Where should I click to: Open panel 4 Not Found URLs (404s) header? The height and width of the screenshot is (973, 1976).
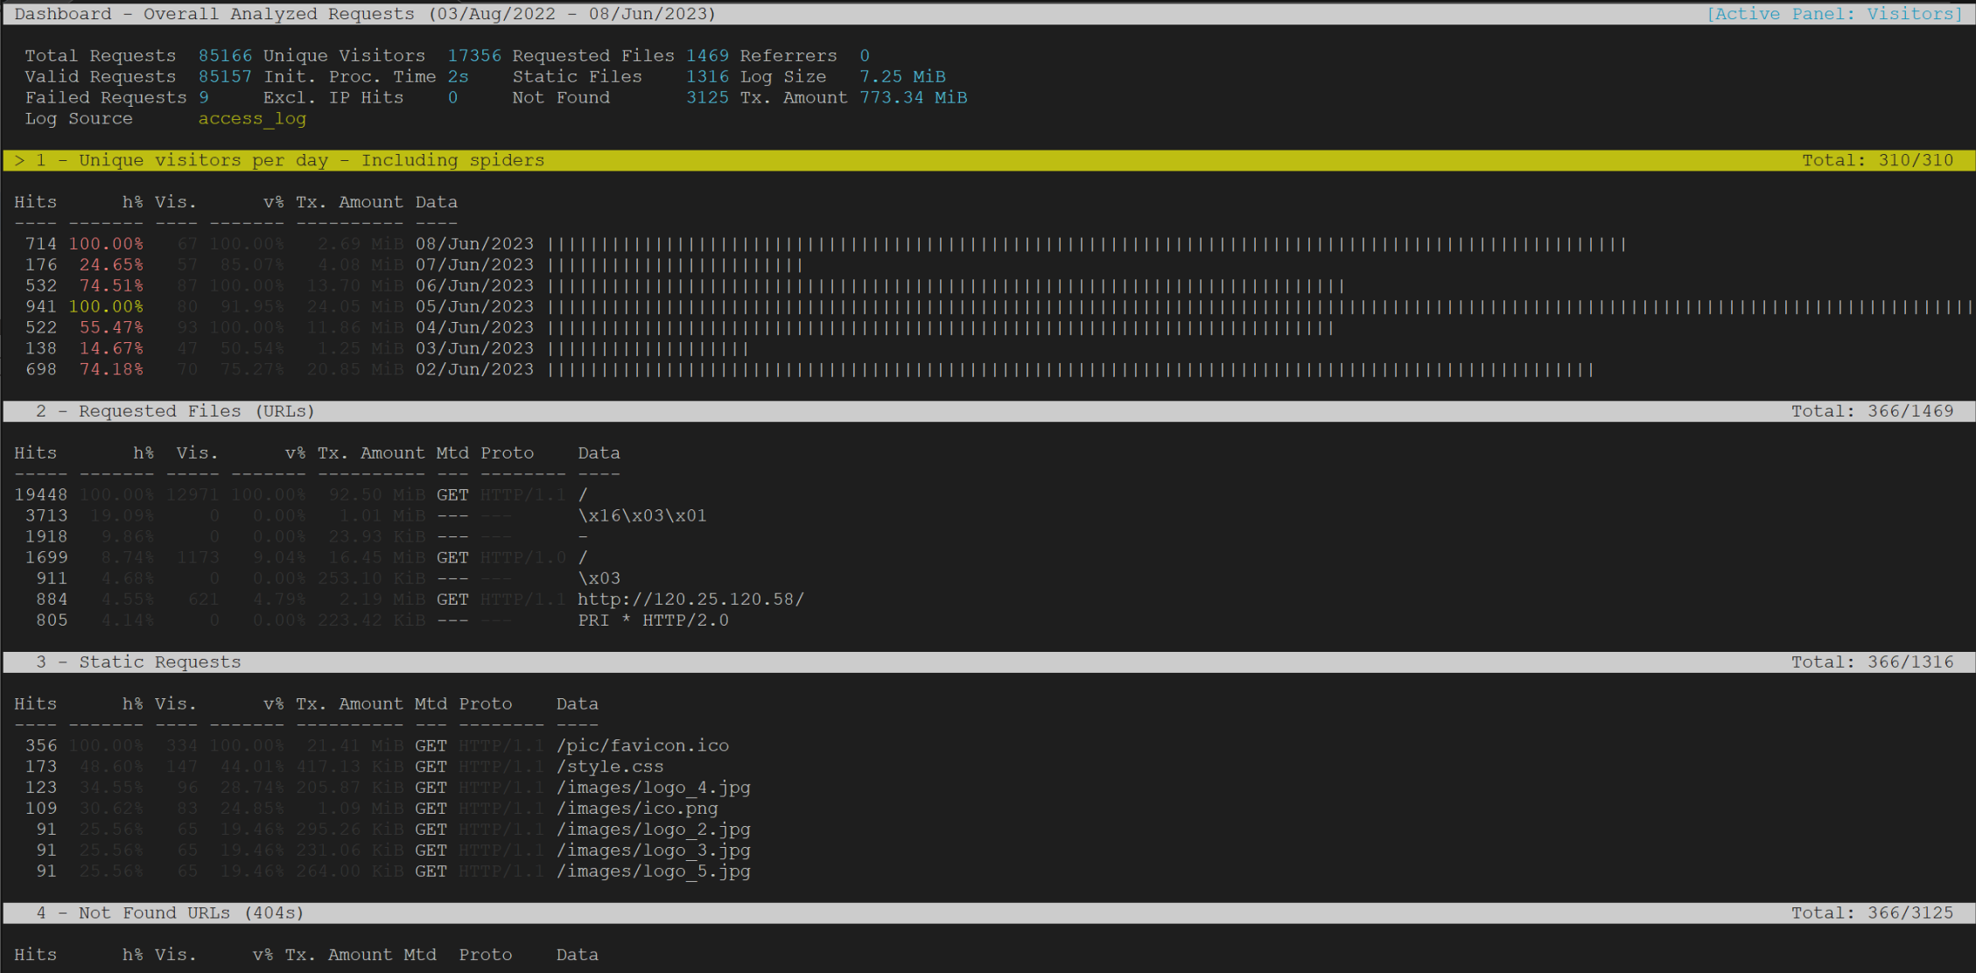(988, 913)
